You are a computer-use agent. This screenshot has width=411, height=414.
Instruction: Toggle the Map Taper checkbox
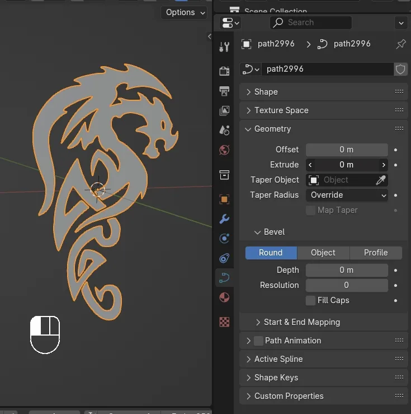(x=310, y=211)
